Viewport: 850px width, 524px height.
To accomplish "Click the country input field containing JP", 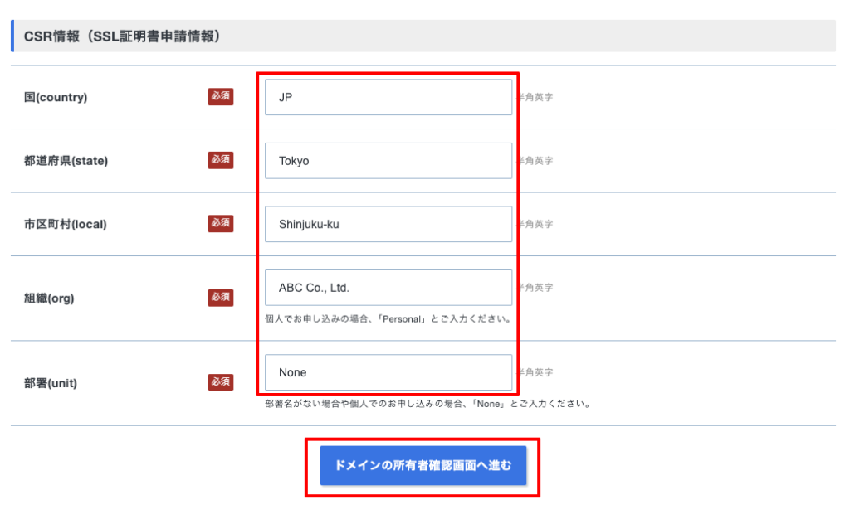I will 388,98.
